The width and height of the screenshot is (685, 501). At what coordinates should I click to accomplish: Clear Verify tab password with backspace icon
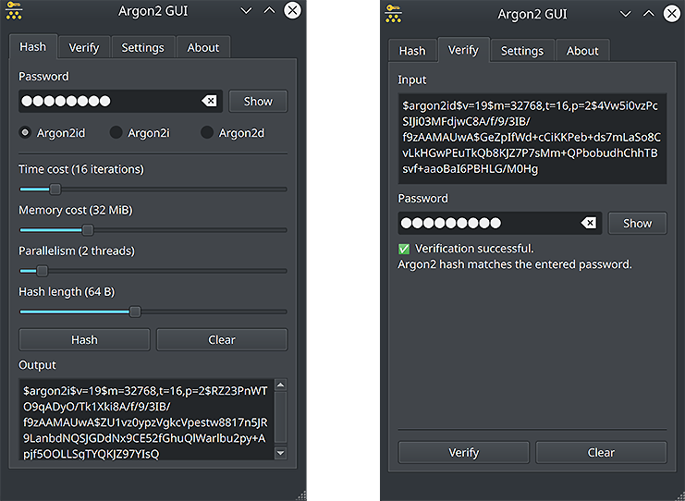(588, 223)
